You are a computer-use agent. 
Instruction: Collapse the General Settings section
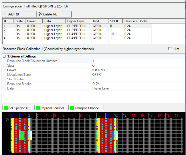[x=4, y=56]
